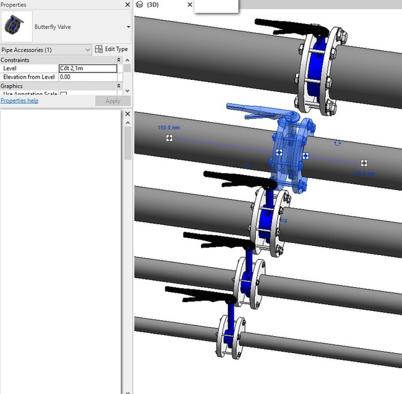The height and width of the screenshot is (394, 402).
Task: Open the Butterfly Valve type selector dropdown
Action: [128, 27]
